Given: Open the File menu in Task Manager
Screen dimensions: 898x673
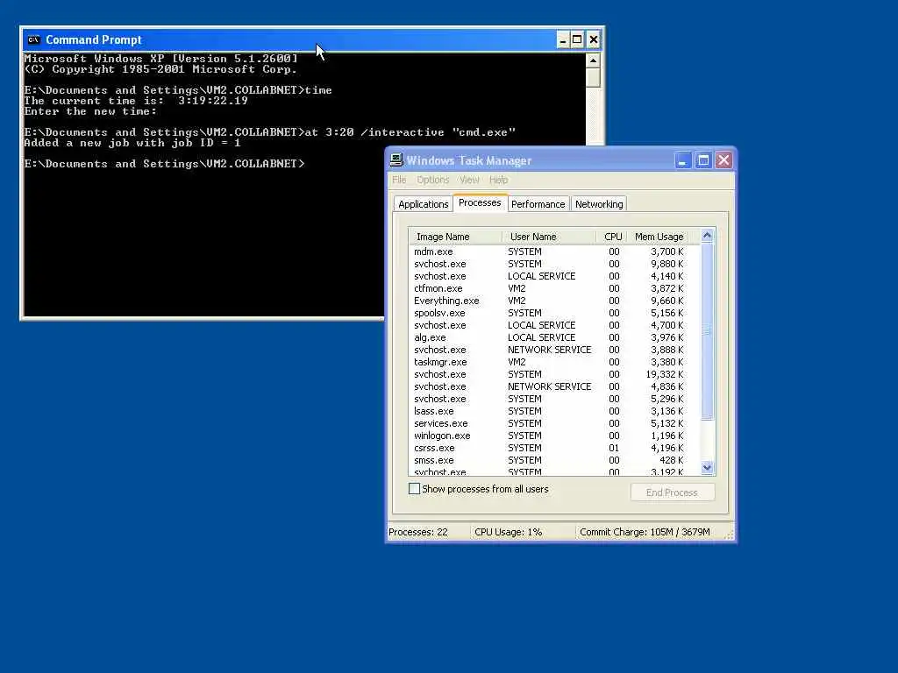Looking at the screenshot, I should click(x=399, y=180).
